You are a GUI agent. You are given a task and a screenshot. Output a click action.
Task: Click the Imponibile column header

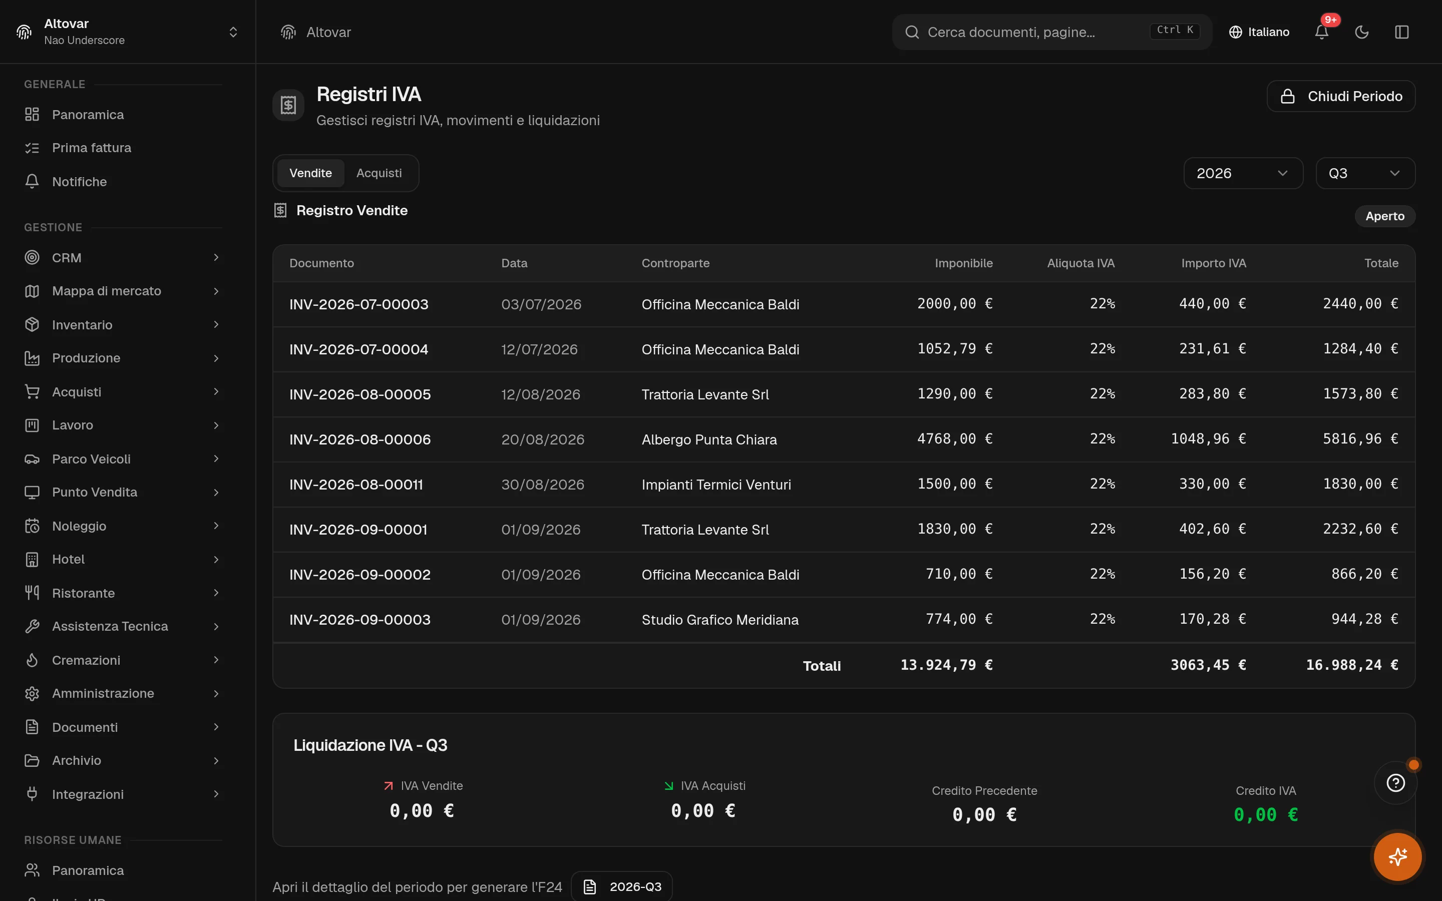pos(963,263)
